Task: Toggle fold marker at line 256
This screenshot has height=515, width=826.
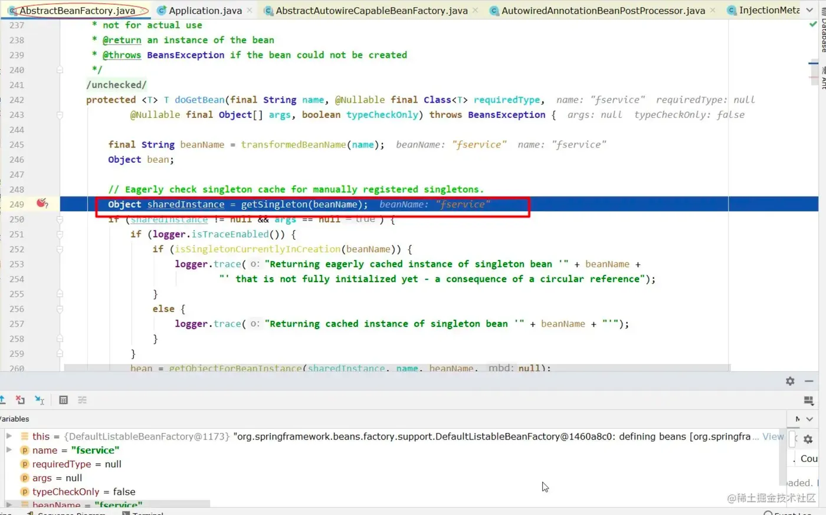Action: (x=60, y=309)
